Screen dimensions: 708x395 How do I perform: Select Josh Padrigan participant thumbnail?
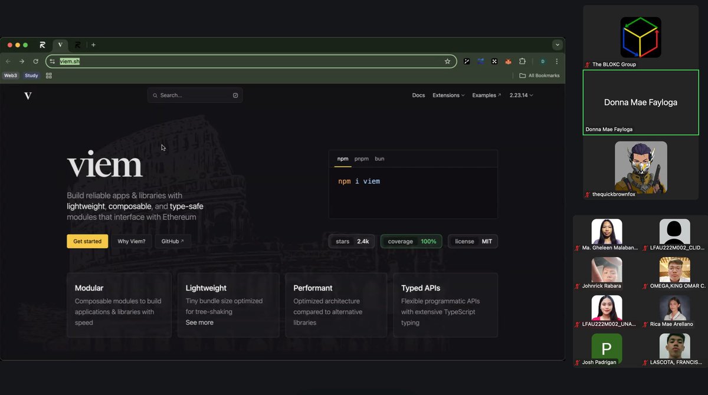click(x=607, y=347)
